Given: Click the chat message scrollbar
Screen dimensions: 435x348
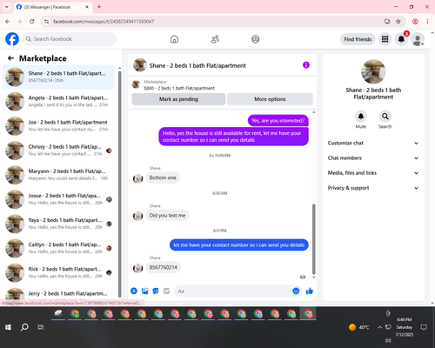Looking at the screenshot, I should (313, 239).
